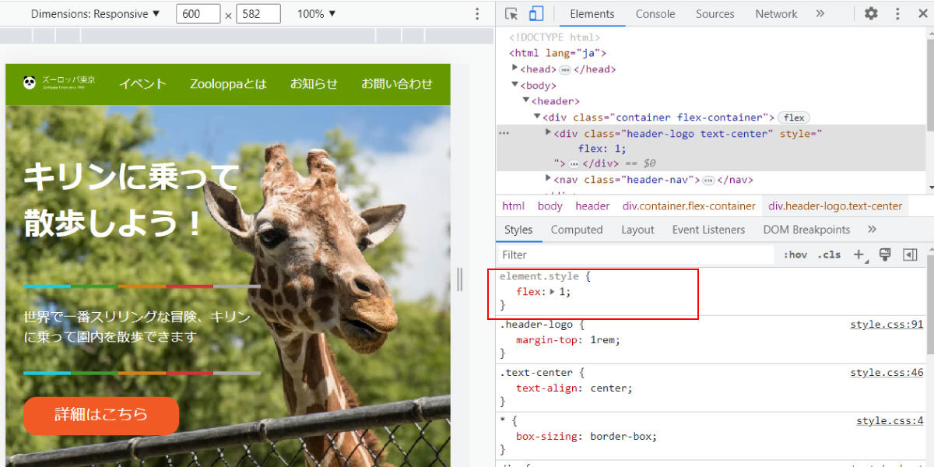Open DevTools settings gear
The width and height of the screenshot is (934, 467).
click(871, 14)
